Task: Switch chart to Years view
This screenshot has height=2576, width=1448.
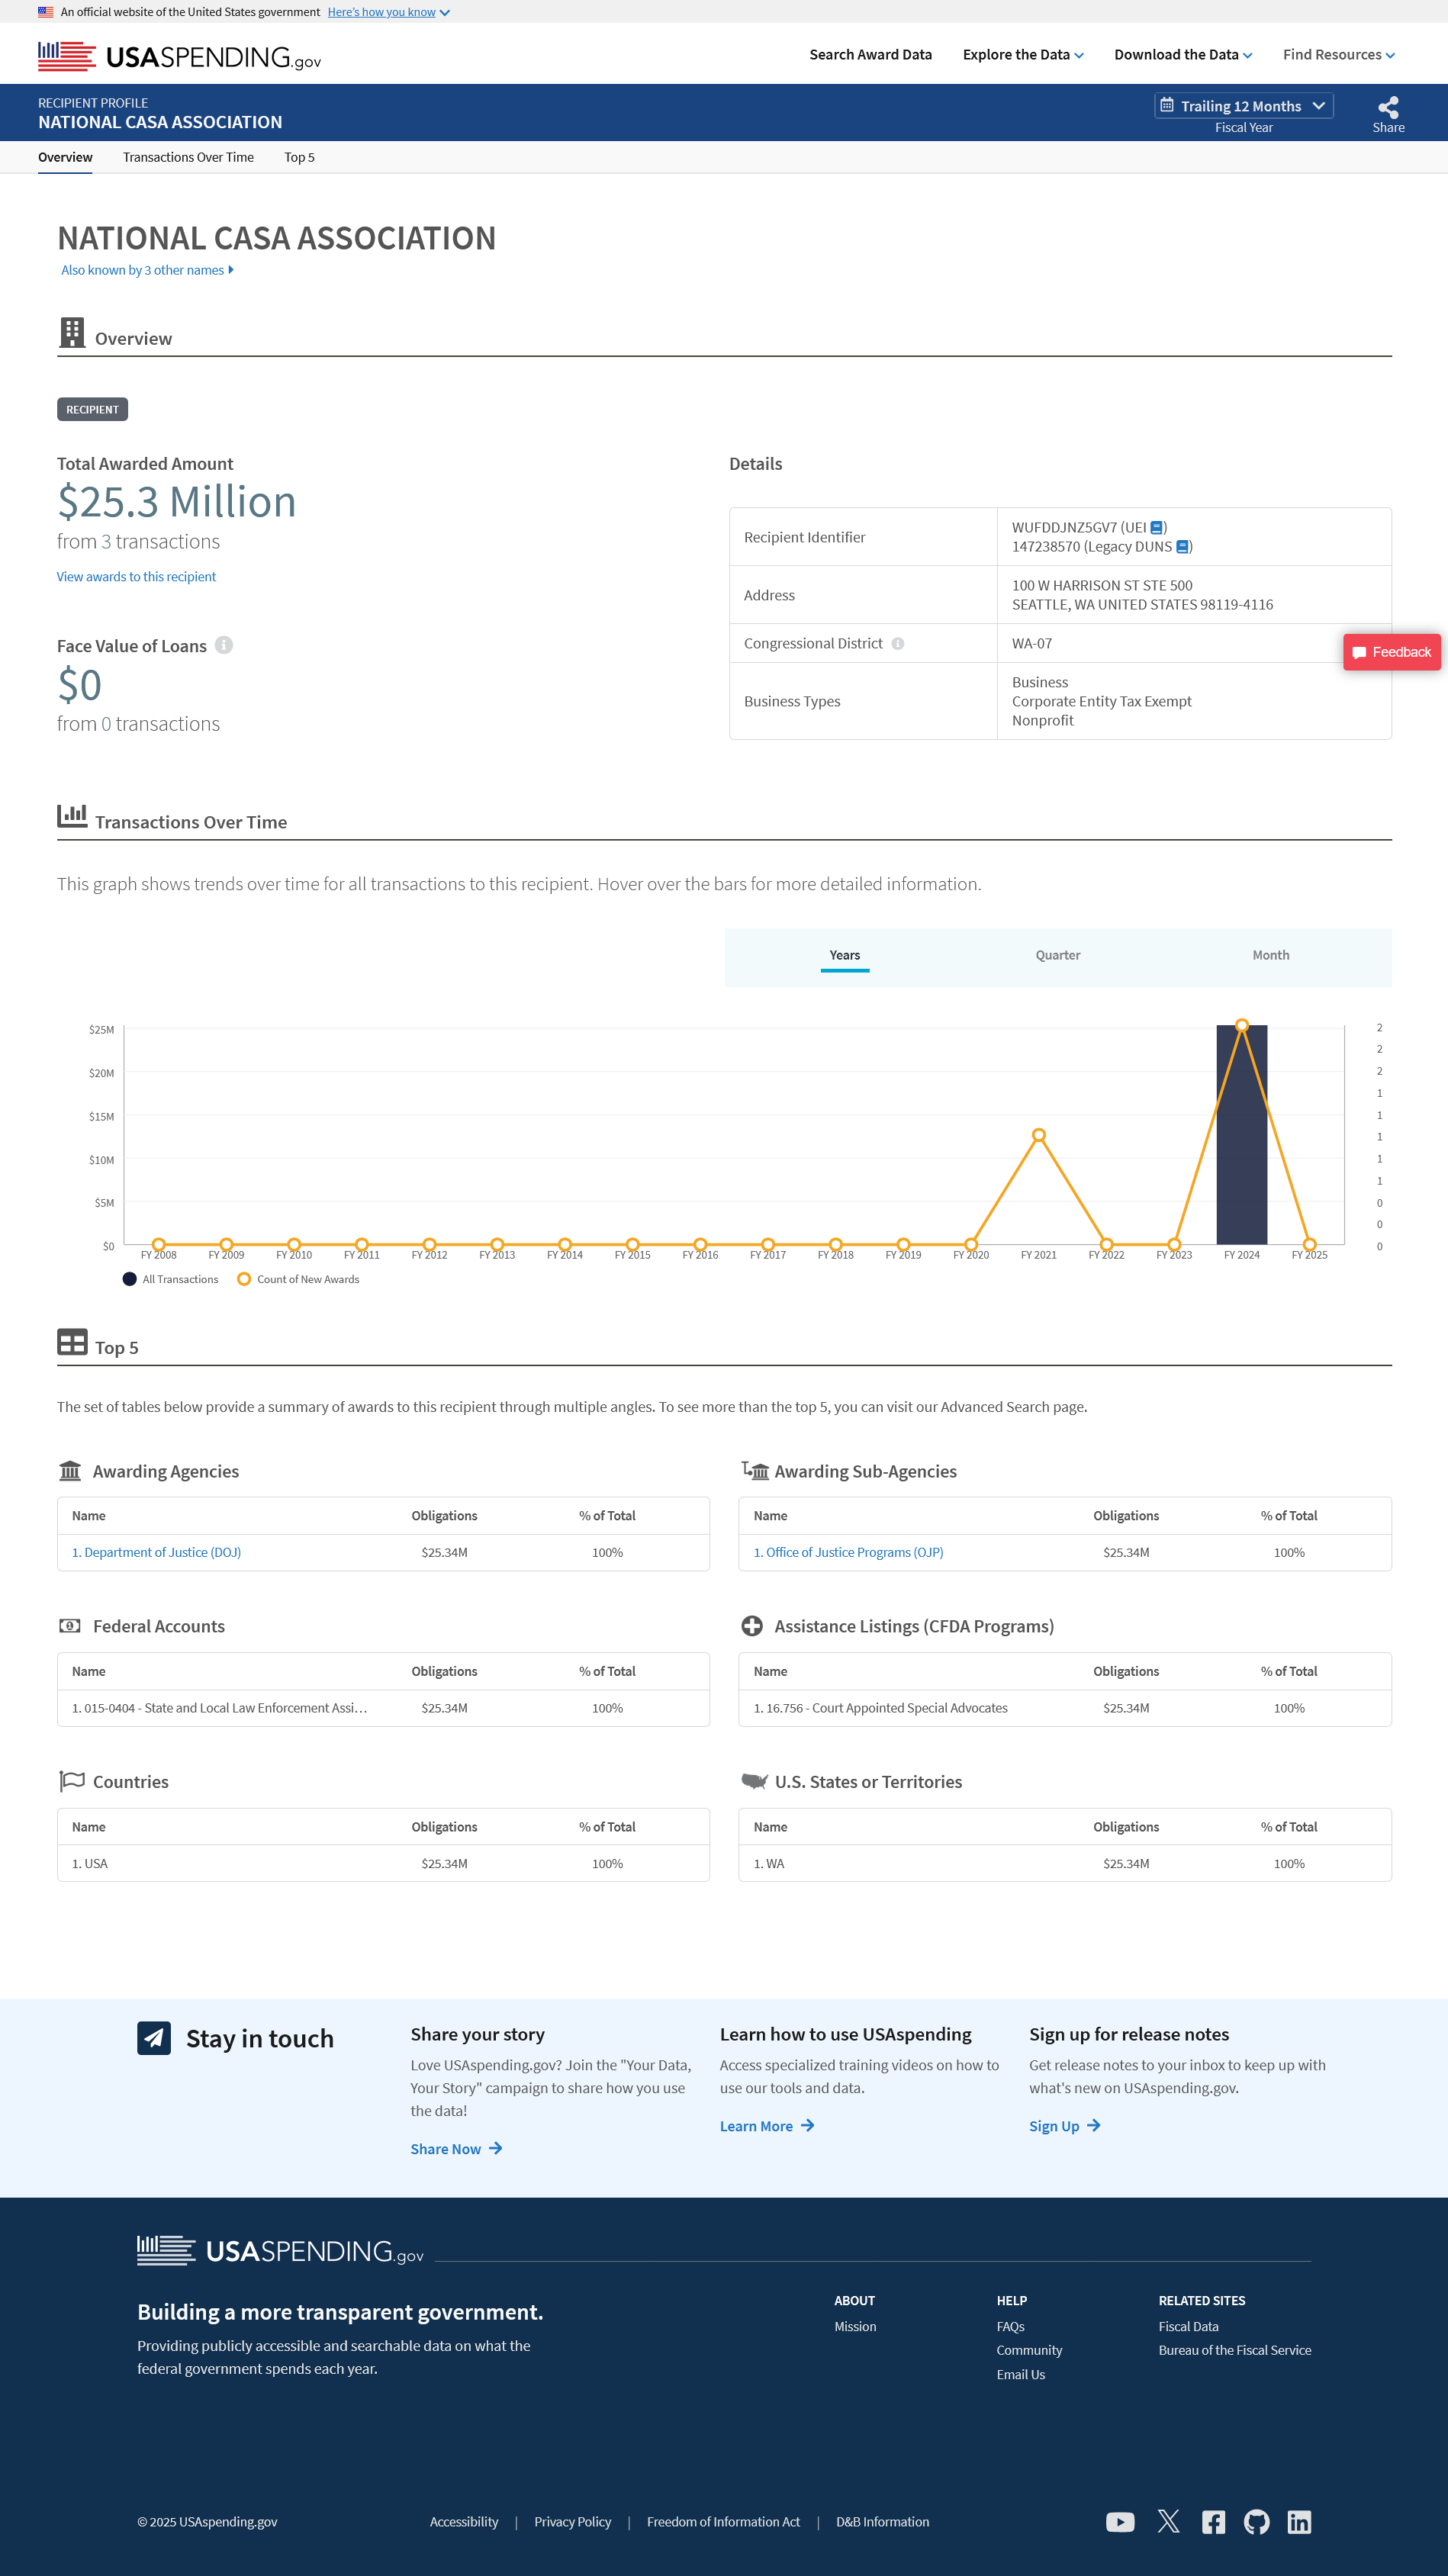Action: pos(844,955)
